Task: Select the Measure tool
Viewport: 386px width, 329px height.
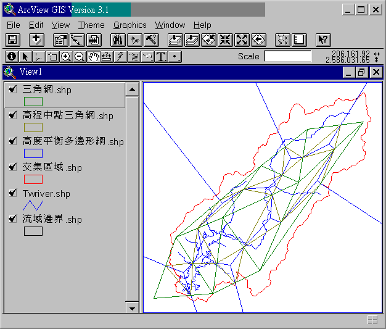Action: tap(107, 57)
